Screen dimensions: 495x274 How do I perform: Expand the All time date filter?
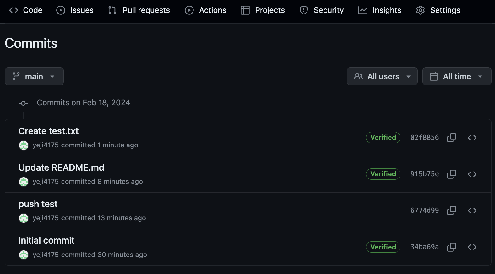[457, 76]
